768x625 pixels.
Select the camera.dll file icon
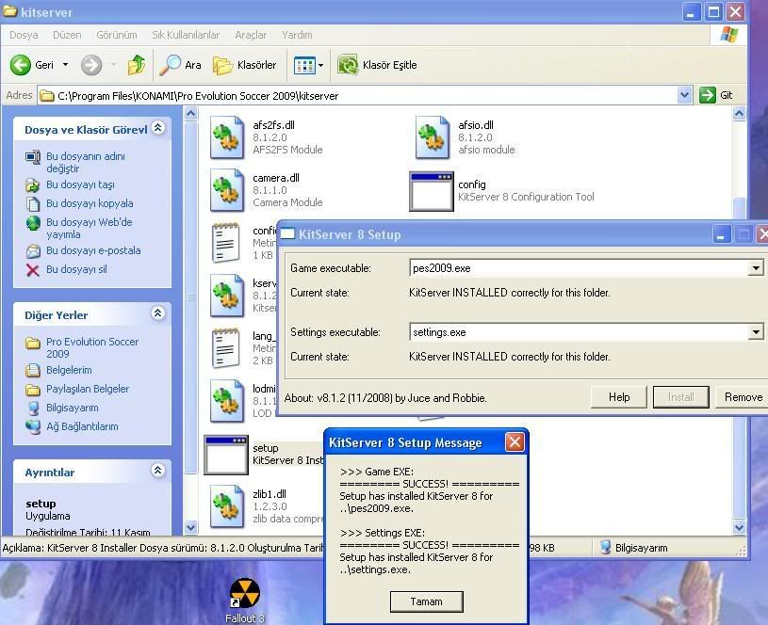pyautogui.click(x=227, y=190)
